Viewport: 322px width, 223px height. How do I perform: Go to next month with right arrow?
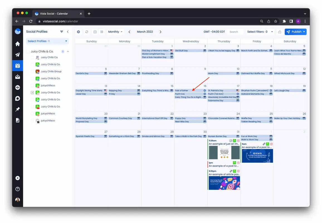[160, 32]
